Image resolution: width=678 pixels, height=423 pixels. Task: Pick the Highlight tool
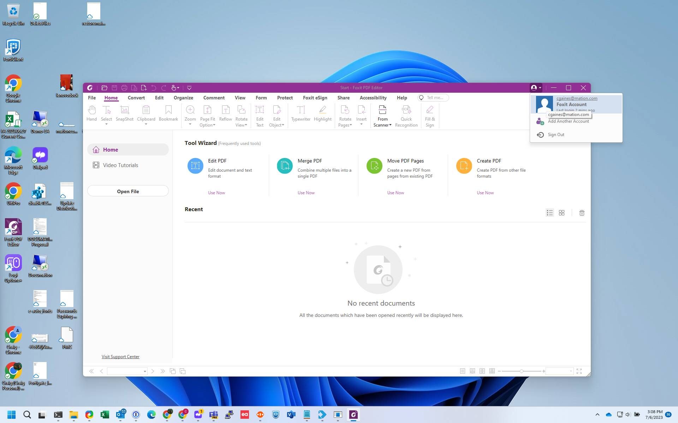(322, 114)
